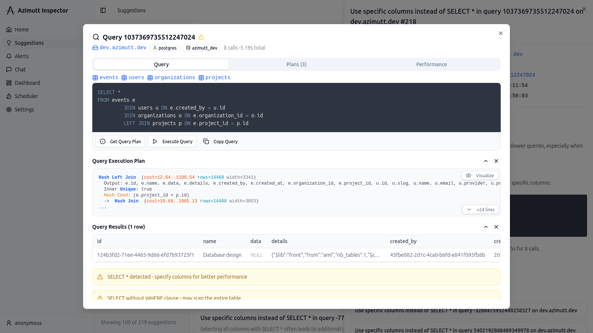Click the Get Query Plan button
593x333 pixels.
(120, 141)
